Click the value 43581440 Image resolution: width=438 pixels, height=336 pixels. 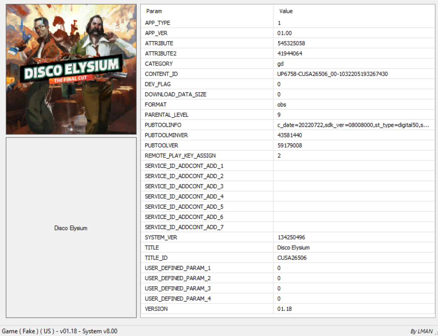pos(290,135)
